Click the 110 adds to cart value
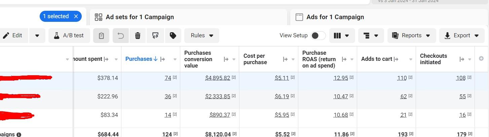 pyautogui.click(x=402, y=78)
